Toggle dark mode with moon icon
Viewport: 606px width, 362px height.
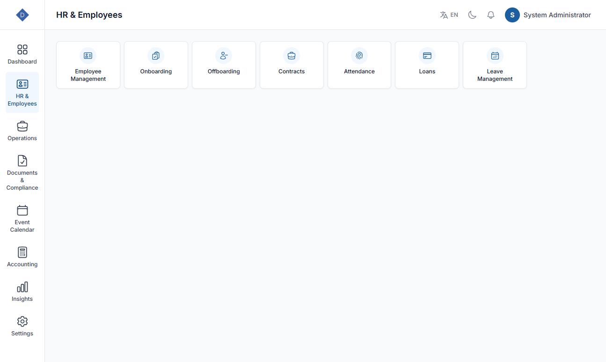472,15
